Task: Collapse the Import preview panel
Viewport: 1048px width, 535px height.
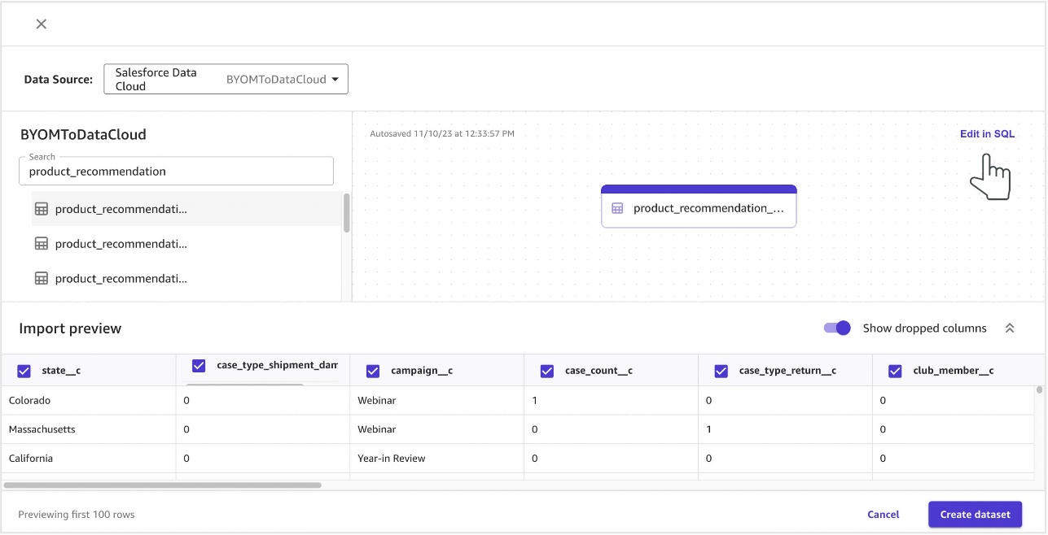Action: [x=1010, y=328]
